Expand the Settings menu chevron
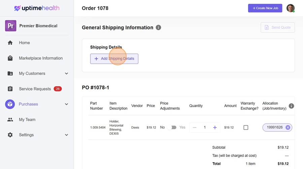 [x=66, y=135]
